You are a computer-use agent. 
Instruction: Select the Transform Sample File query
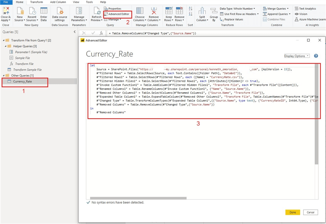click(27, 69)
